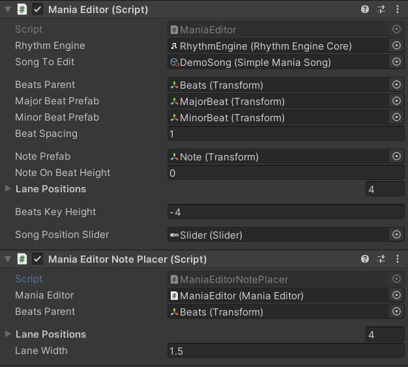
Task: Click the Beat Spacing value field
Action: coord(285,134)
